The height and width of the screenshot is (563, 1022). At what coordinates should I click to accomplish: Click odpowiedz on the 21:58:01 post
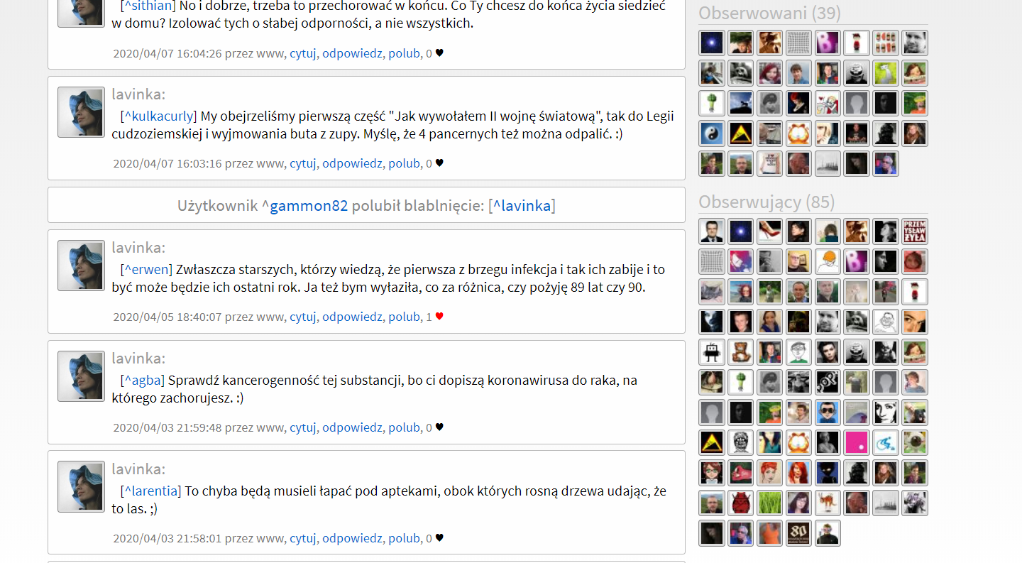(x=352, y=539)
